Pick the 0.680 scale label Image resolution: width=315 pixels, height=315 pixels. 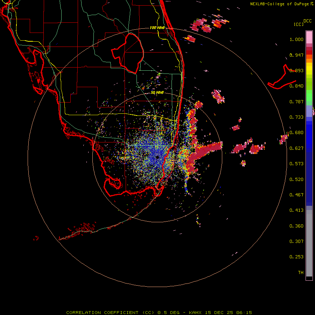[296, 132]
